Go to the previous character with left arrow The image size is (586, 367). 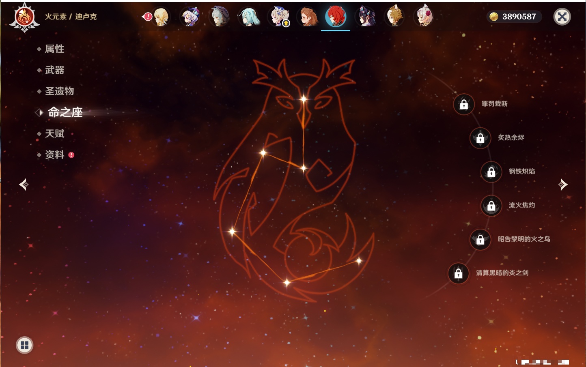click(x=24, y=185)
